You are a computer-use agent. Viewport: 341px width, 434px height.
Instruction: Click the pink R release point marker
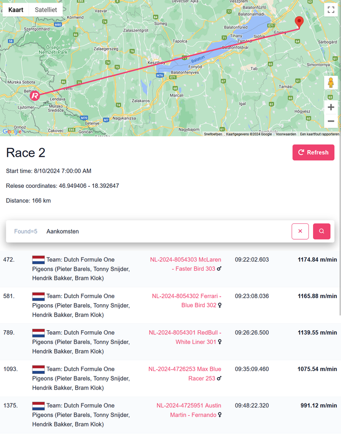coord(35,95)
